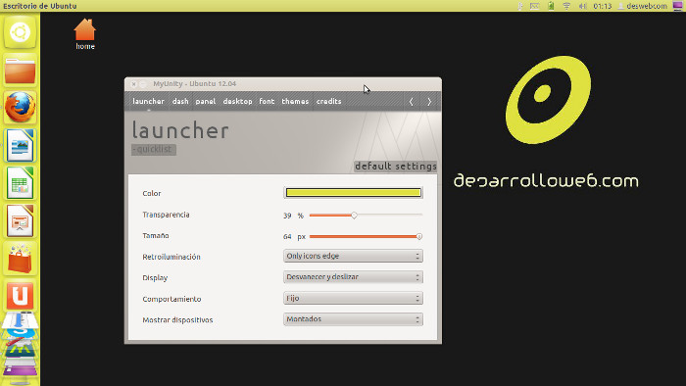Open LibreOffice Writer in launcher
The width and height of the screenshot is (686, 386).
point(21,145)
